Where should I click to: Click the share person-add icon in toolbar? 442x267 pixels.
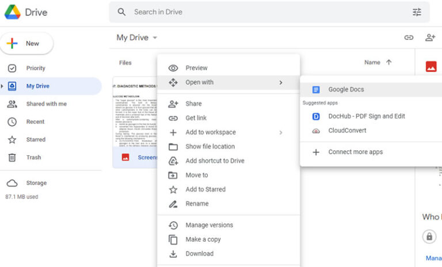coord(430,37)
